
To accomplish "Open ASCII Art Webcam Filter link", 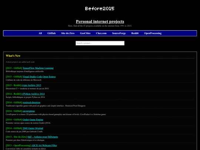I will [x=44, y=146].
